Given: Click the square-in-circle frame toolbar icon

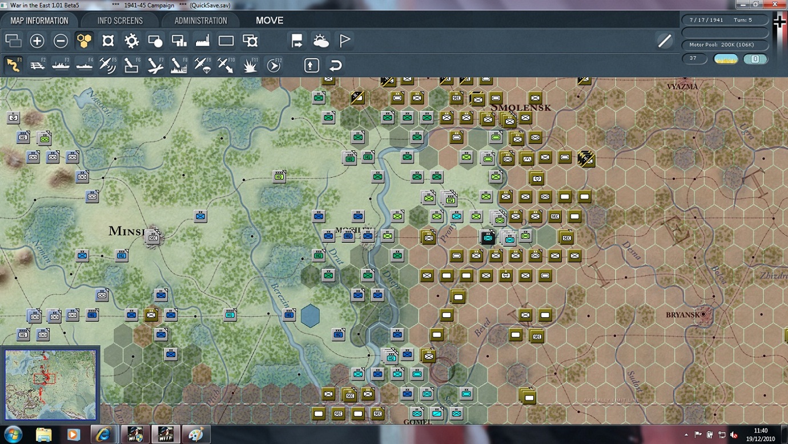Looking at the screenshot, I should [108, 41].
